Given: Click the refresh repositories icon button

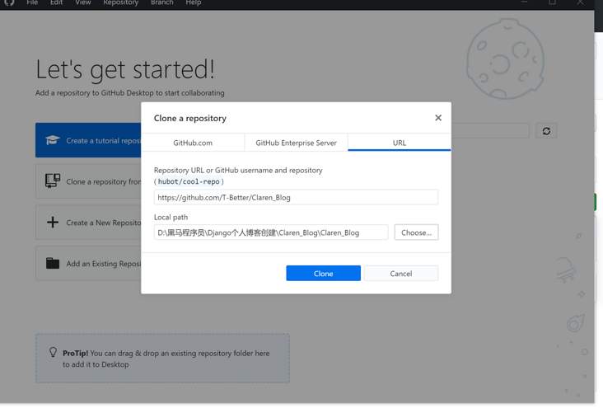Looking at the screenshot, I should (x=546, y=131).
